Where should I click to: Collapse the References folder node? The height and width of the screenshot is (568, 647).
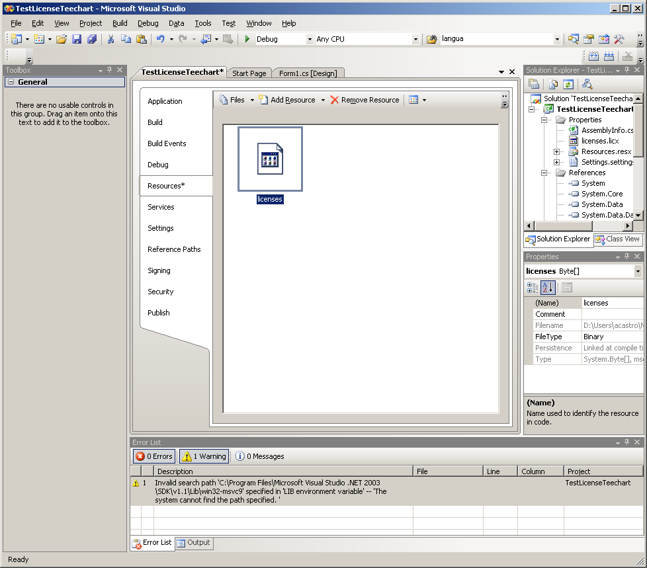tap(544, 173)
